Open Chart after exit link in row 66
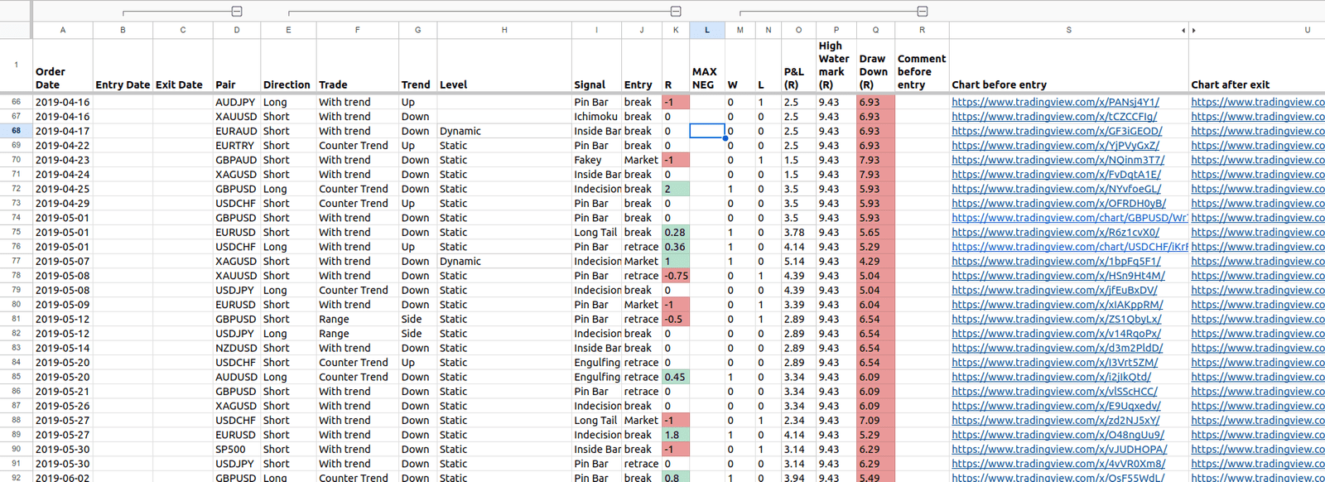 [x=1257, y=103]
